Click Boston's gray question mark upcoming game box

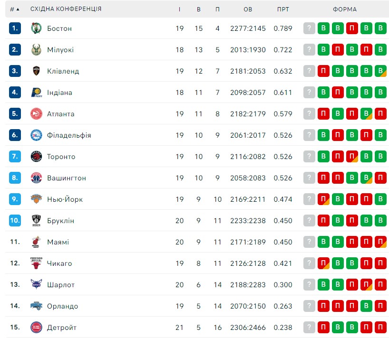click(309, 28)
